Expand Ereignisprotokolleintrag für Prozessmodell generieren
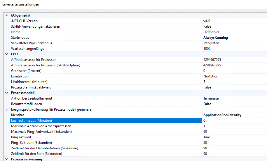 pyautogui.click(x=7, y=109)
